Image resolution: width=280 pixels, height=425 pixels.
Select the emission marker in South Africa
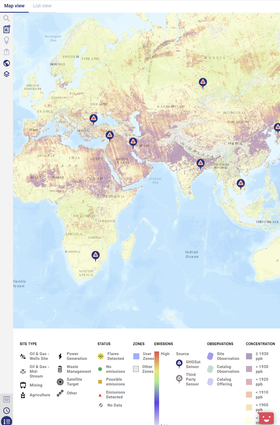[95, 255]
